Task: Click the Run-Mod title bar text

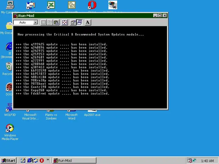Action: [26, 16]
